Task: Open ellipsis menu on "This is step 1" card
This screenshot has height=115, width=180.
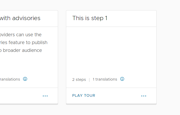Action: coord(143,96)
